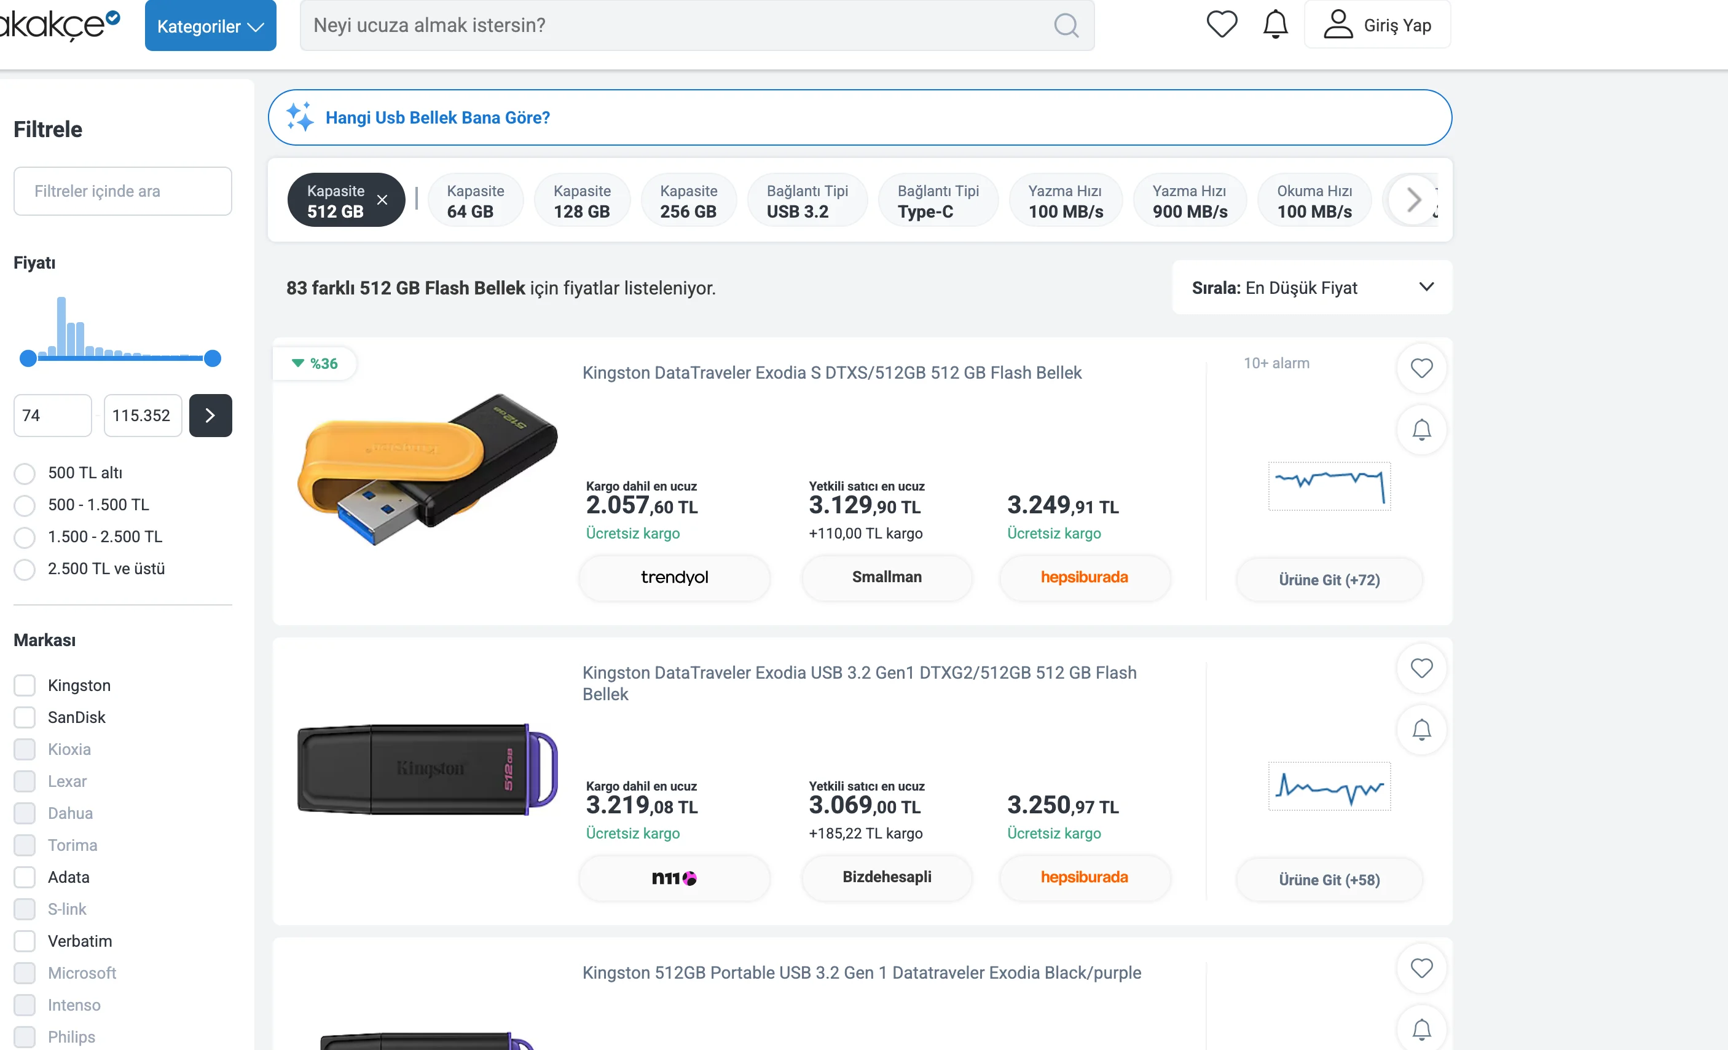The width and height of the screenshot is (1728, 1050).
Task: Open favorites heart icon in header
Action: click(x=1222, y=25)
